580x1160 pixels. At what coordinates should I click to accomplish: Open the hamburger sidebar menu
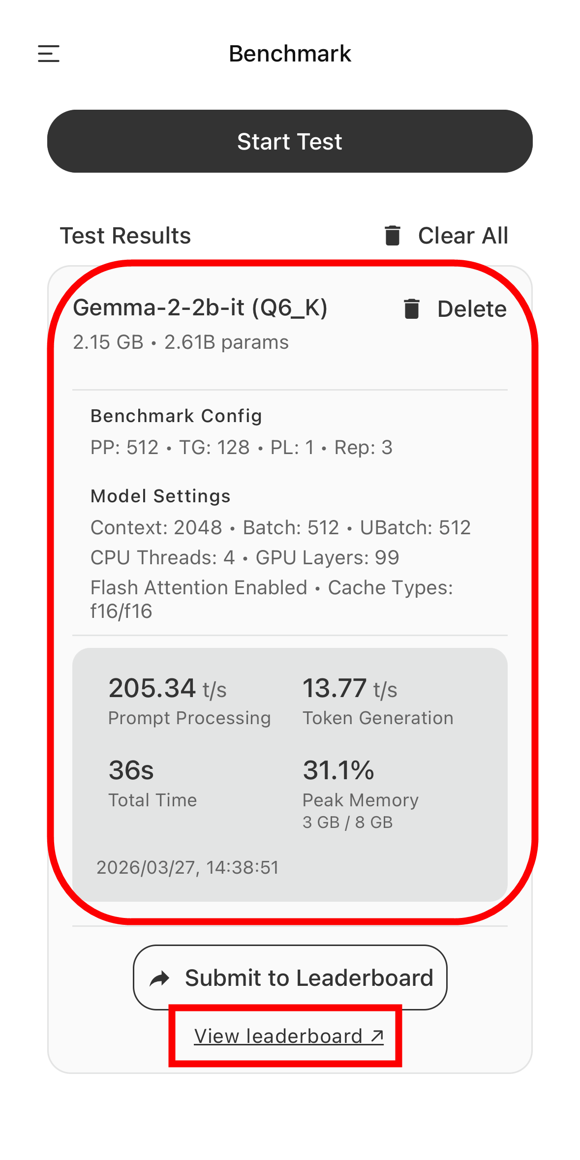point(49,54)
